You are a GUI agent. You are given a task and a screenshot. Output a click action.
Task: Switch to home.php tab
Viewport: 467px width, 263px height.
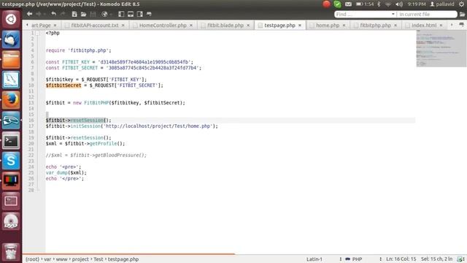point(328,26)
